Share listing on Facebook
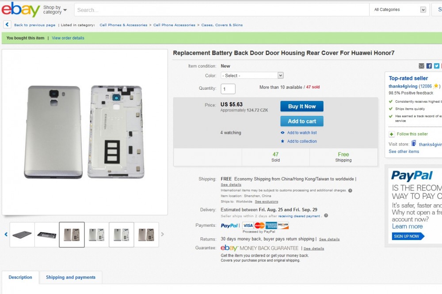The image size is (442, 294). click(x=429, y=66)
